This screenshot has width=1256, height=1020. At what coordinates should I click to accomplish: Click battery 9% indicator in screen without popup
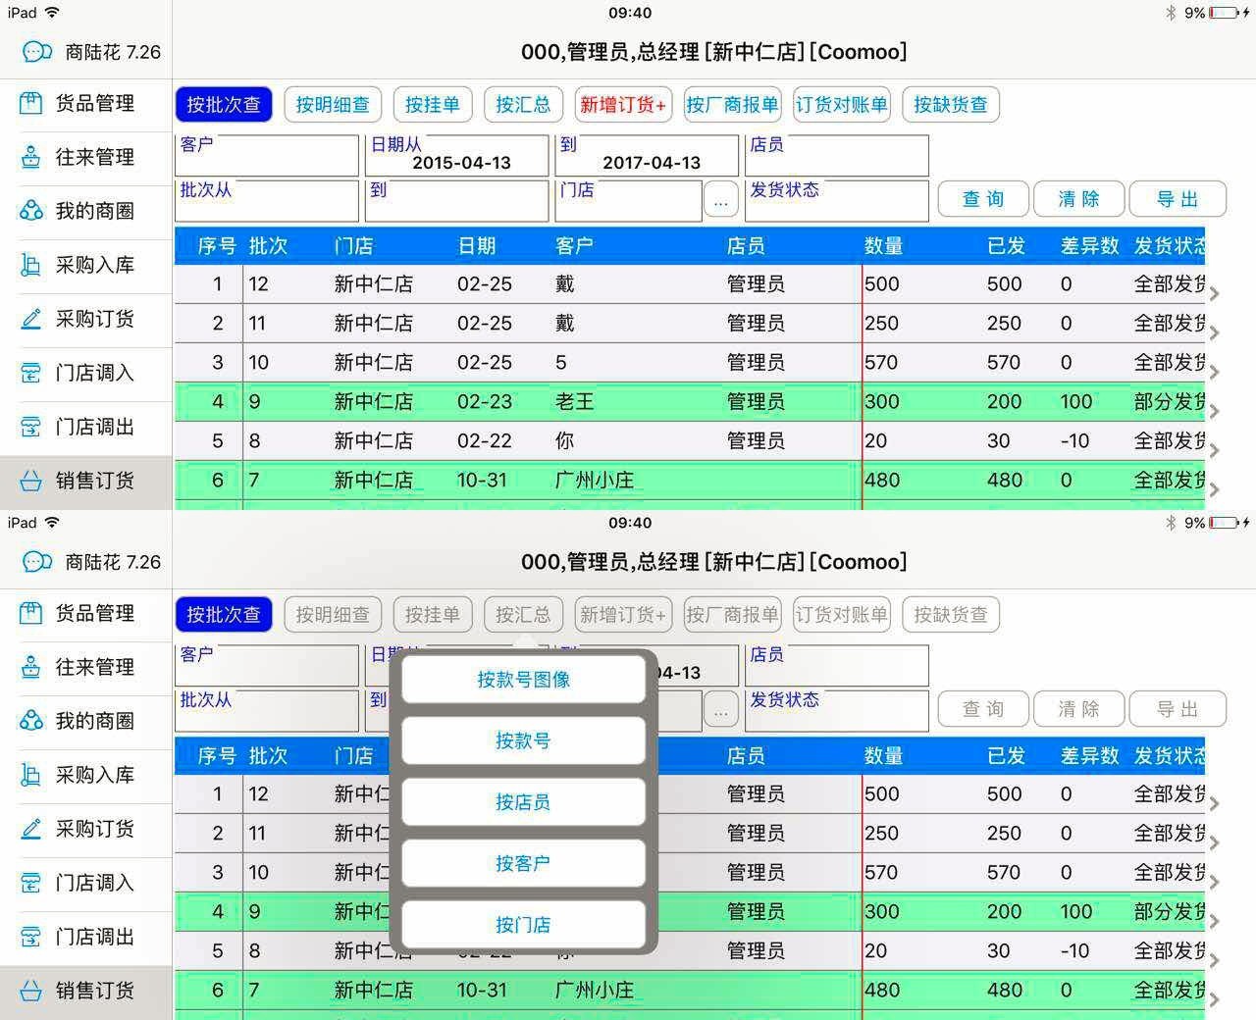[1215, 13]
